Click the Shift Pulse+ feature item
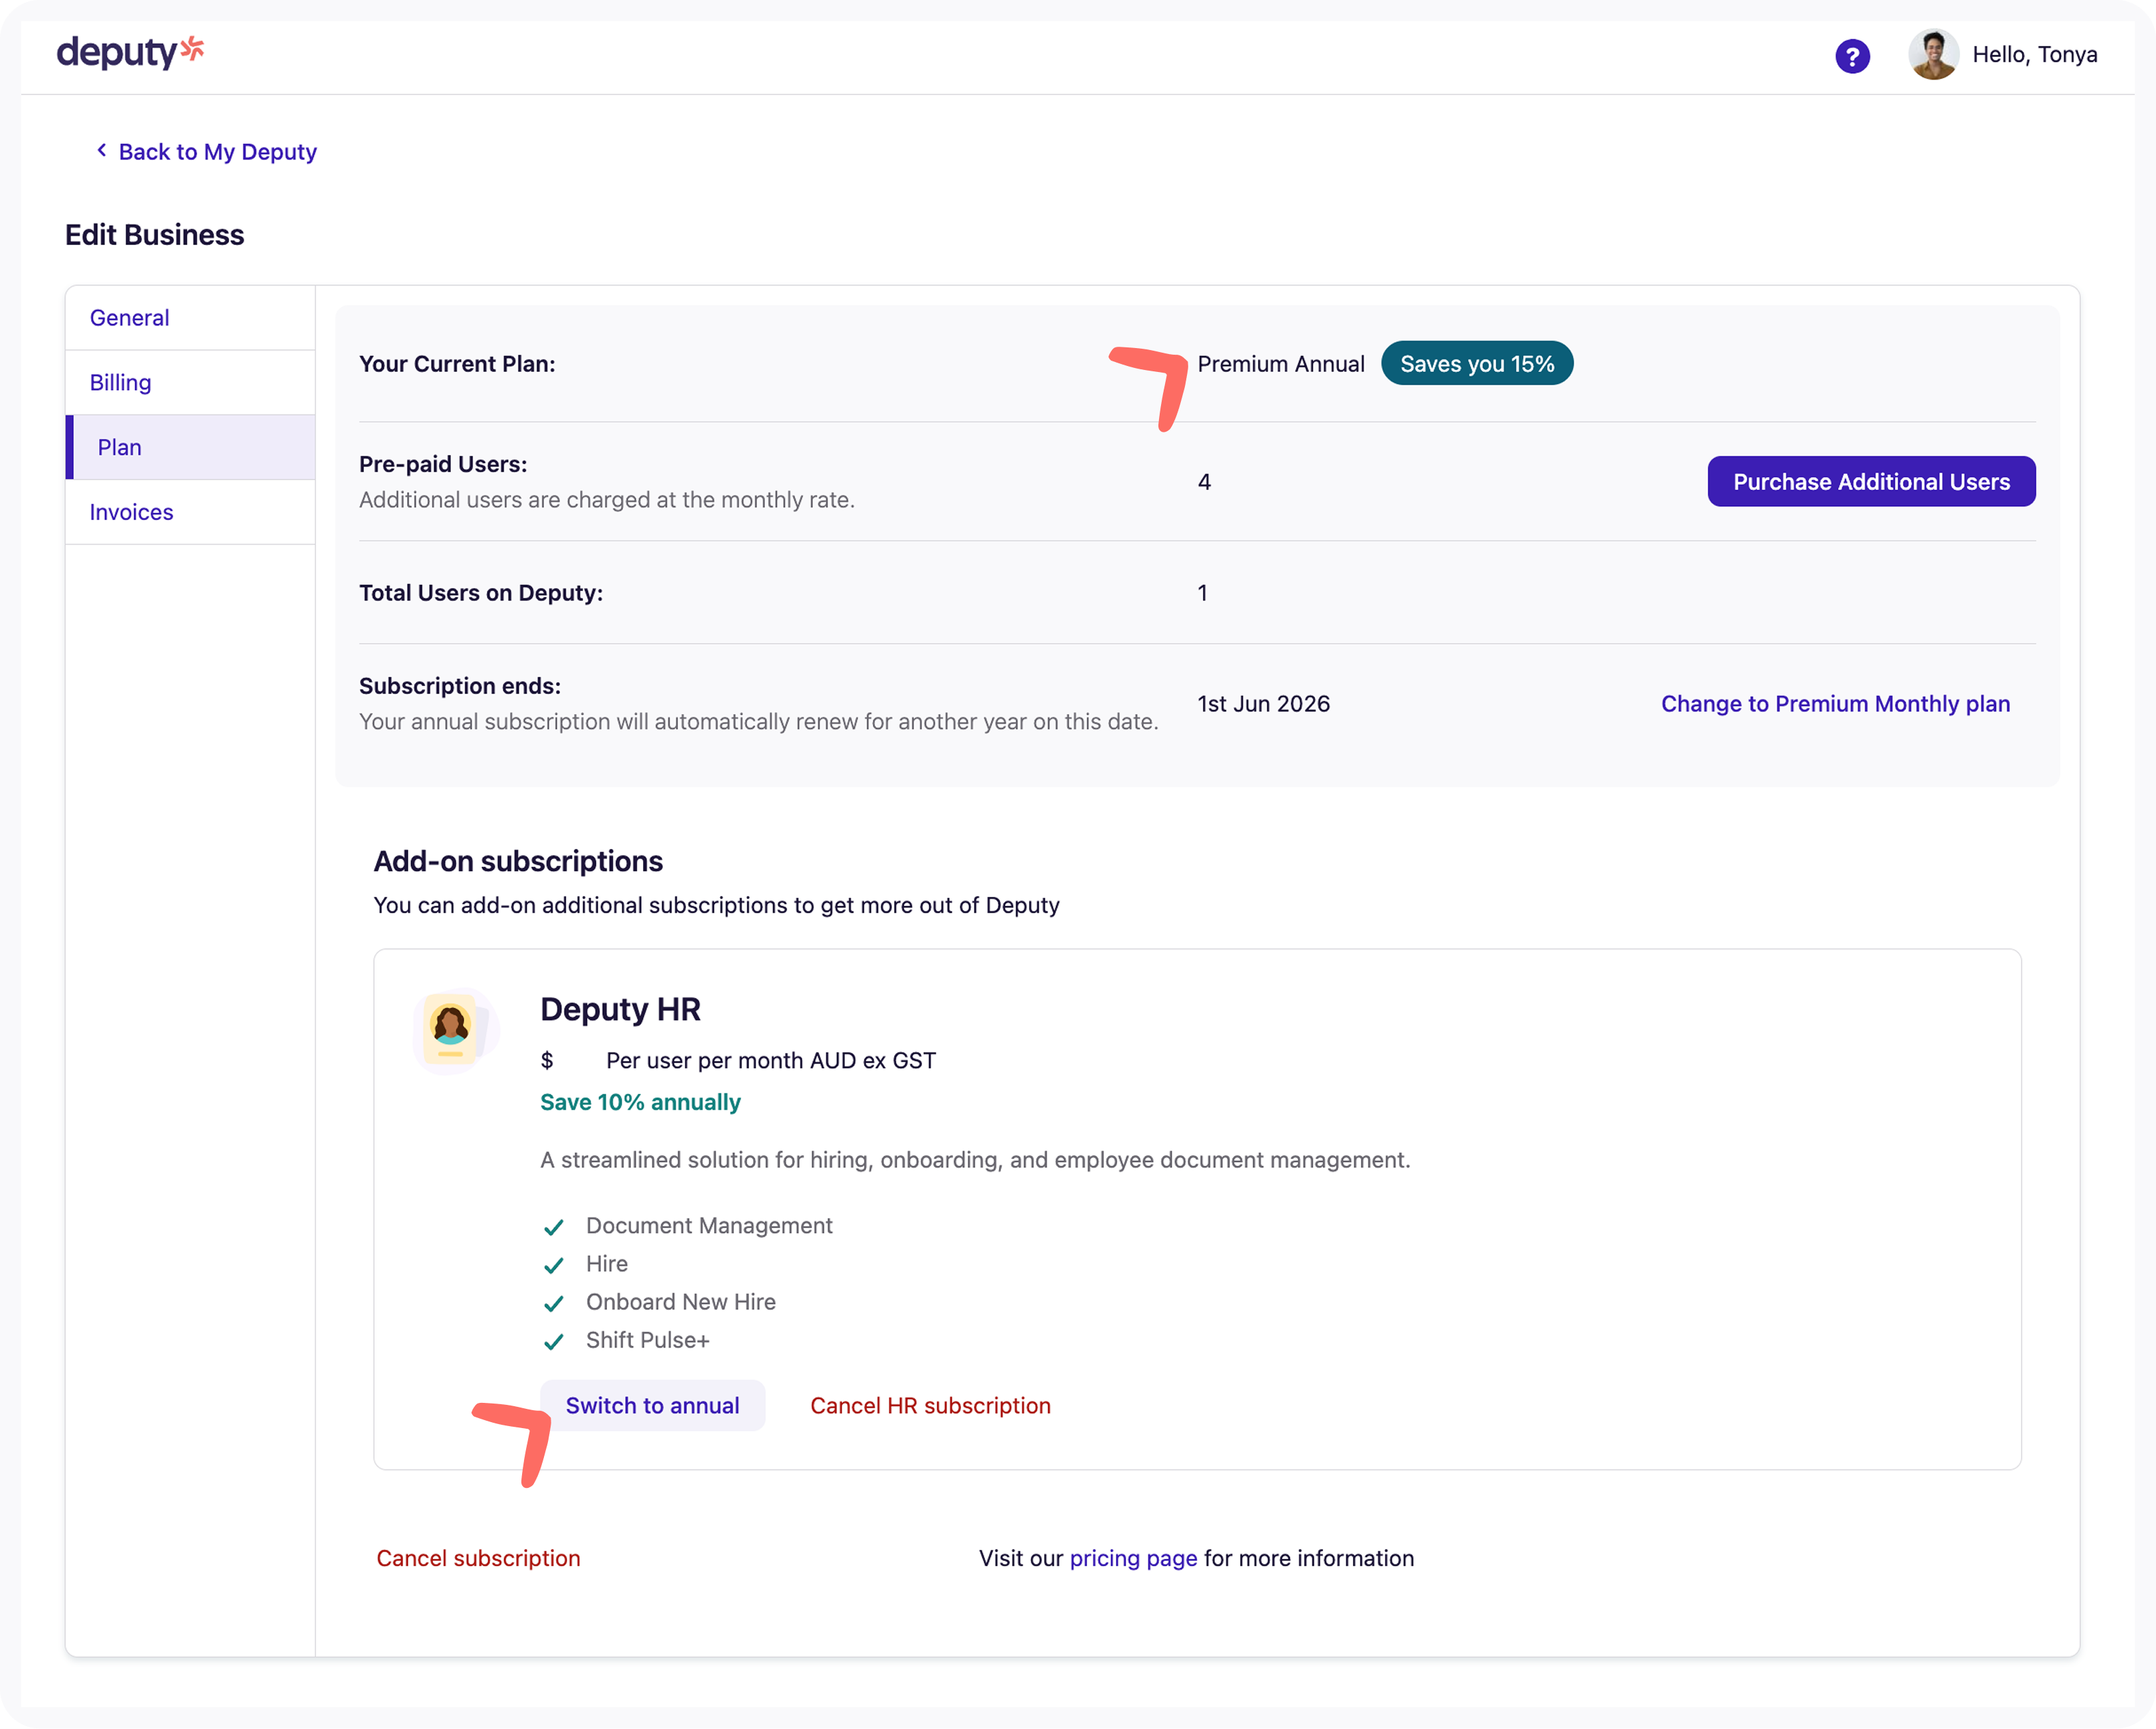 coord(647,1340)
